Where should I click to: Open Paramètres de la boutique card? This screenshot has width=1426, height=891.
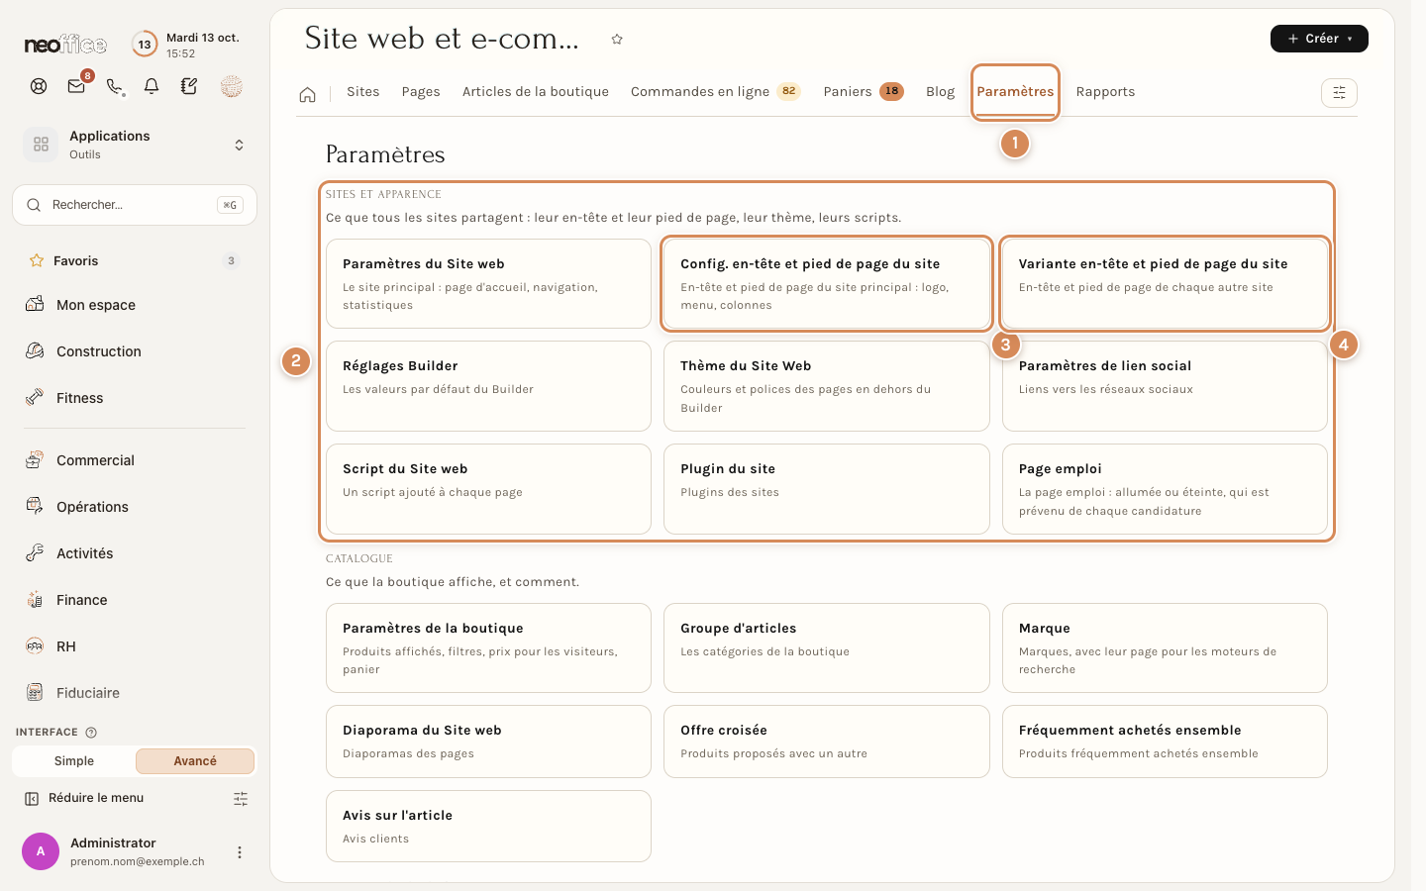click(x=488, y=647)
